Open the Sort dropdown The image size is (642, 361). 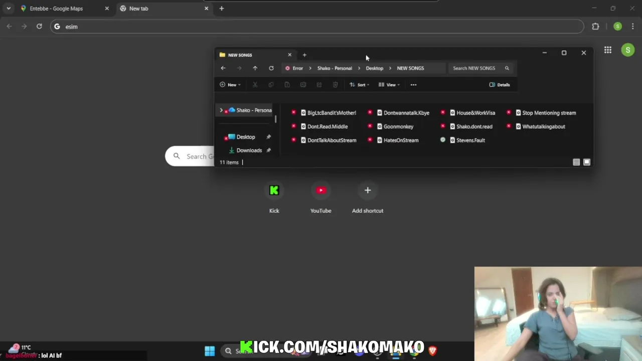(x=359, y=85)
